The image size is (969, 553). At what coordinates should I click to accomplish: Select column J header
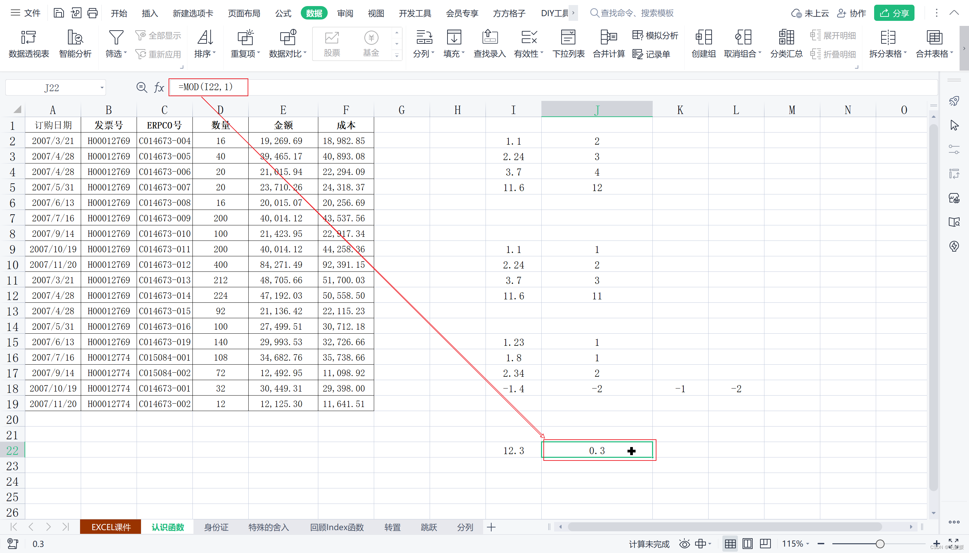point(597,109)
